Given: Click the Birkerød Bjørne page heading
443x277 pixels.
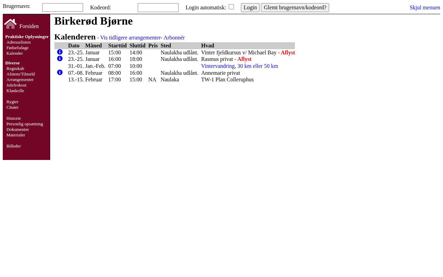Looking at the screenshot, I should coord(93,21).
